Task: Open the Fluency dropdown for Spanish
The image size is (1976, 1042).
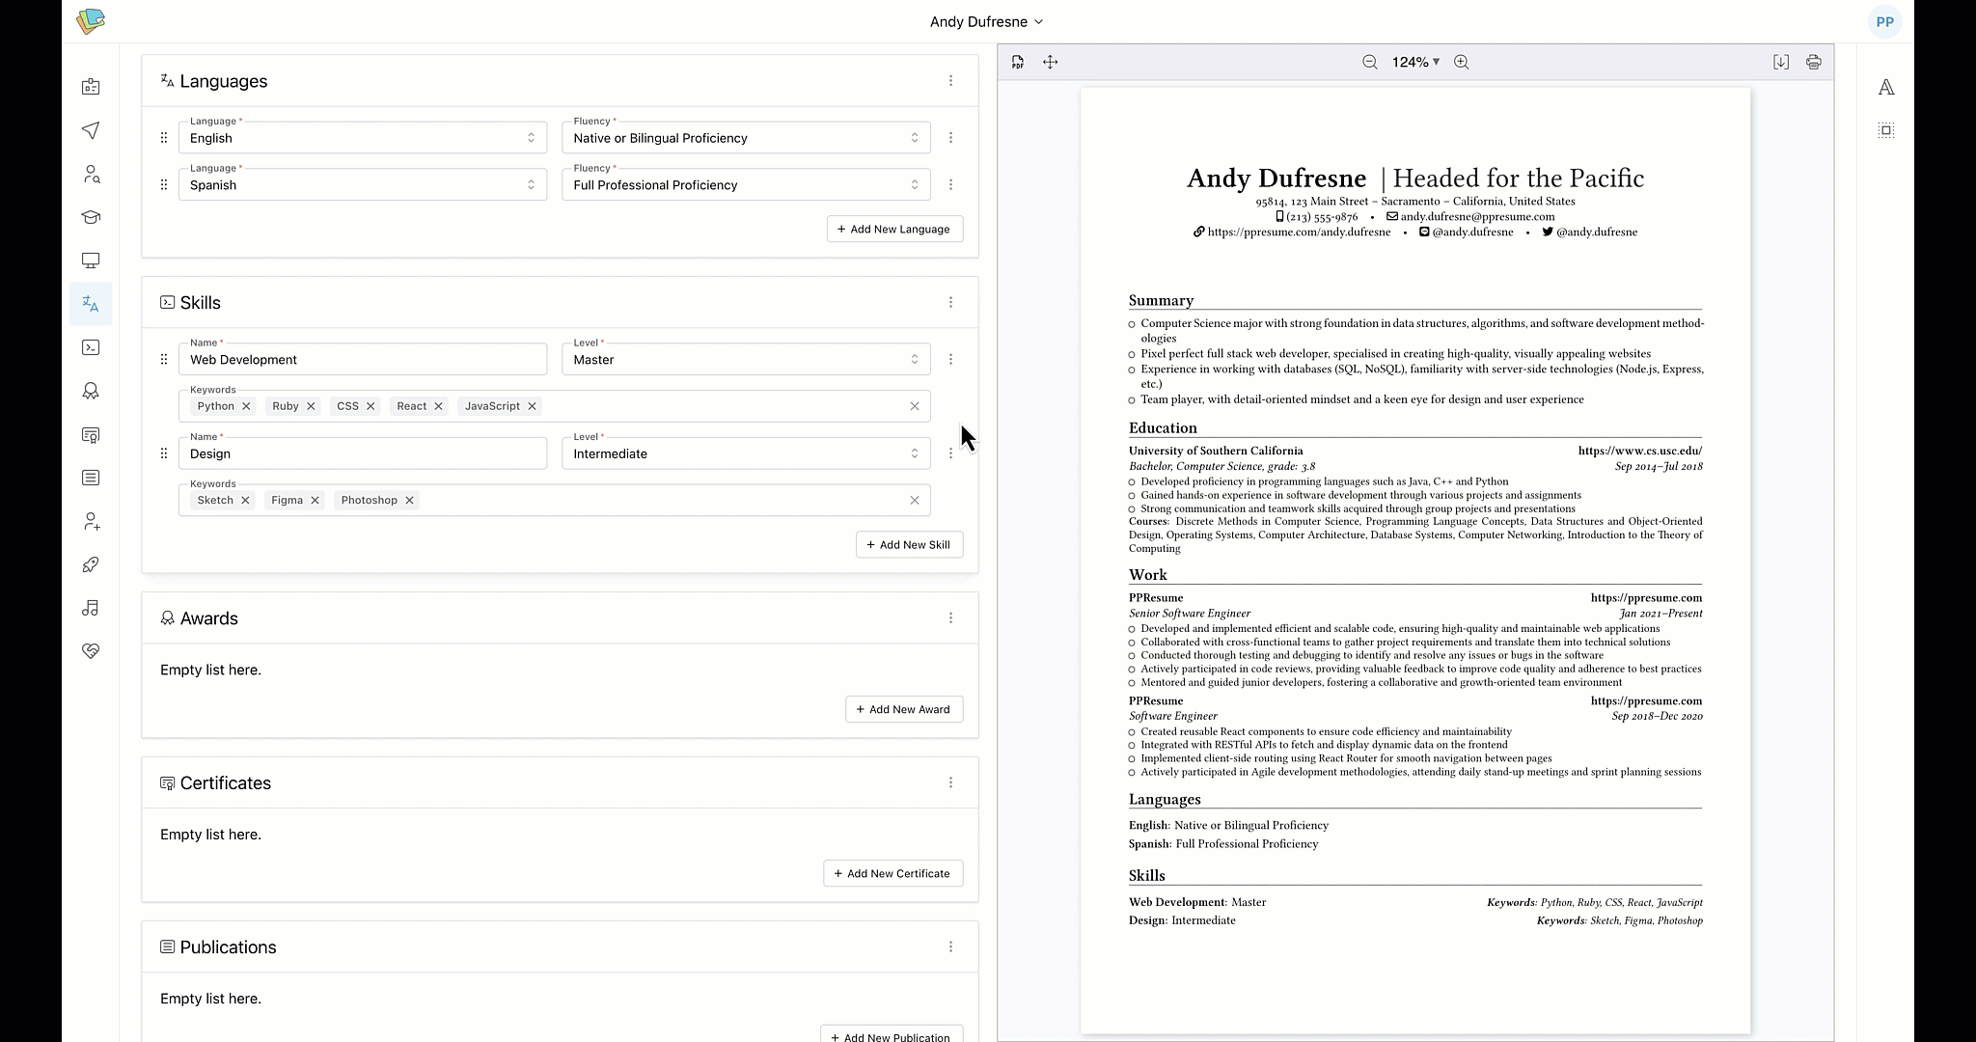Action: tap(746, 185)
